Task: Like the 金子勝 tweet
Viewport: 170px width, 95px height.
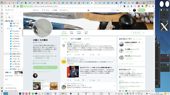Action: 91,55
